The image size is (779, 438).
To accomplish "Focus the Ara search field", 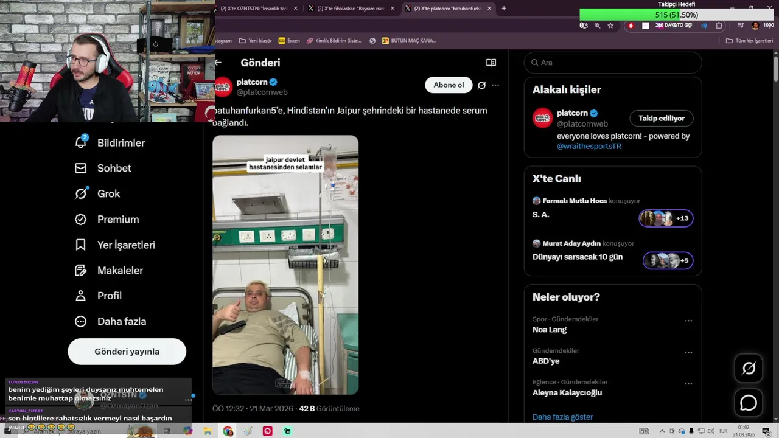I will click(x=613, y=63).
